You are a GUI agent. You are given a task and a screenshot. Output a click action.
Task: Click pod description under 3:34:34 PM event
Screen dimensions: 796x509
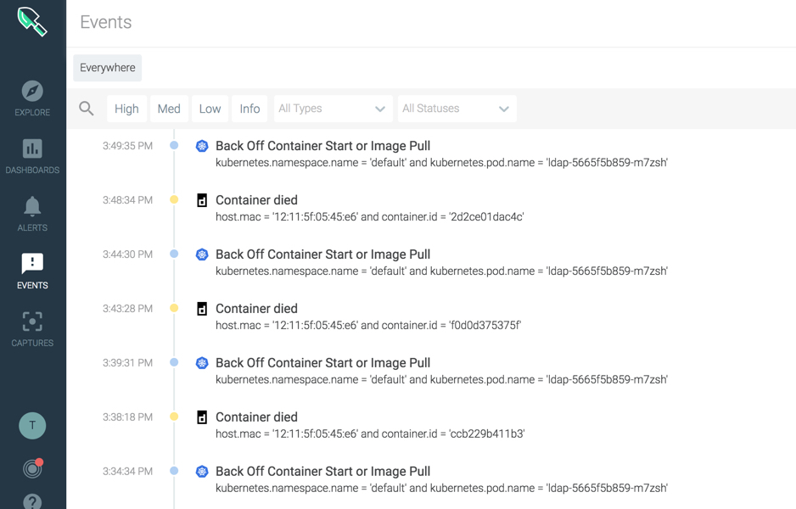[441, 488]
